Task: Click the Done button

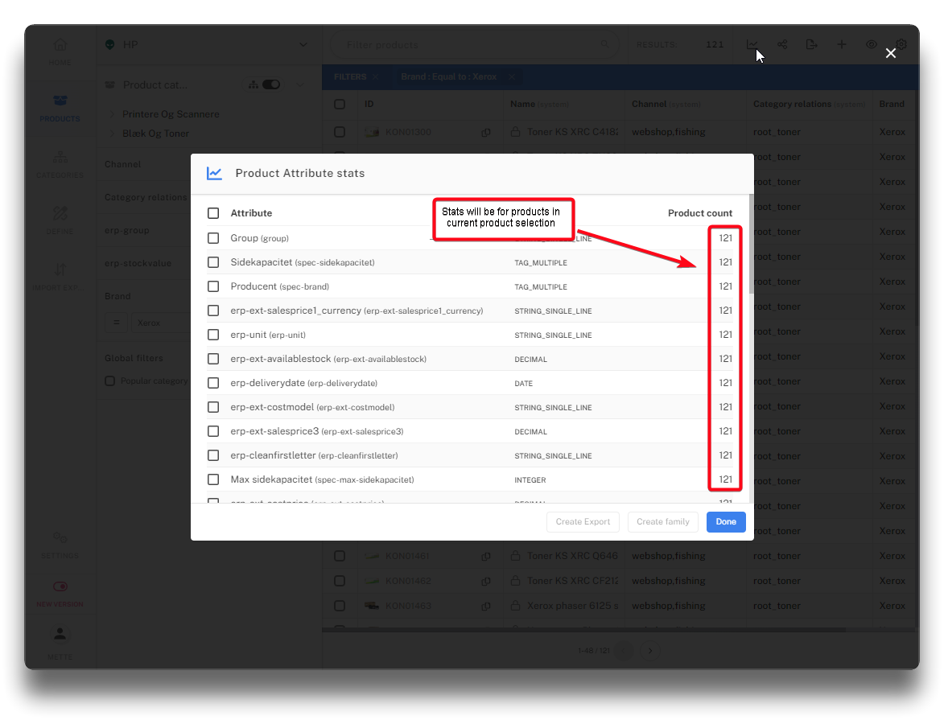Action: (725, 522)
